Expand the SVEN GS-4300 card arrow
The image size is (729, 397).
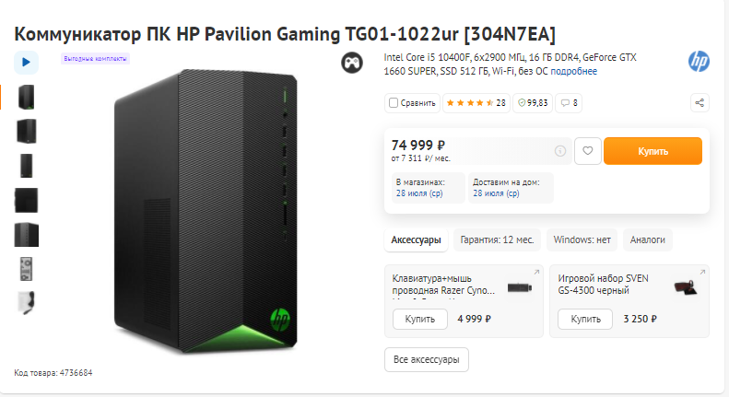(x=702, y=272)
